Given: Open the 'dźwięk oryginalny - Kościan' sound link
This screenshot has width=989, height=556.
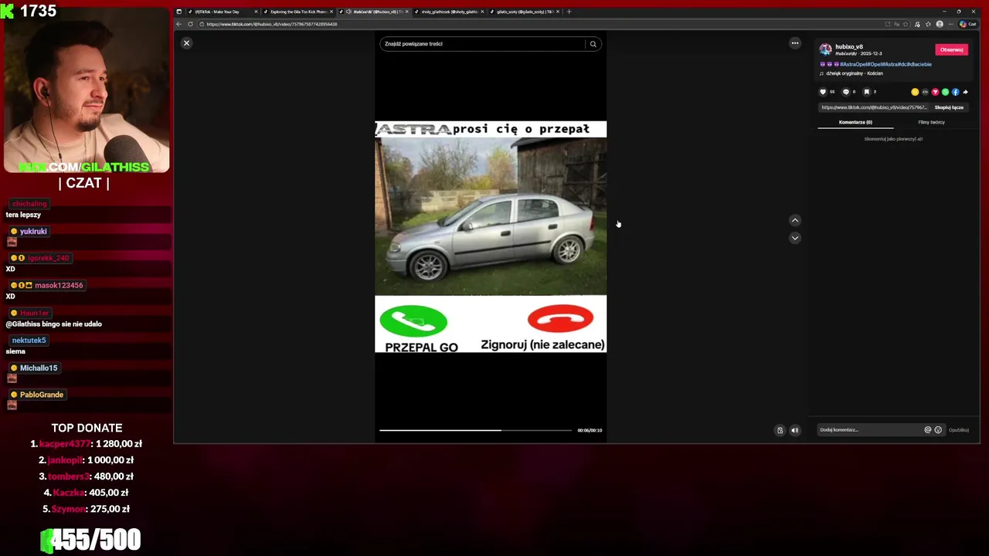Looking at the screenshot, I should click(855, 73).
